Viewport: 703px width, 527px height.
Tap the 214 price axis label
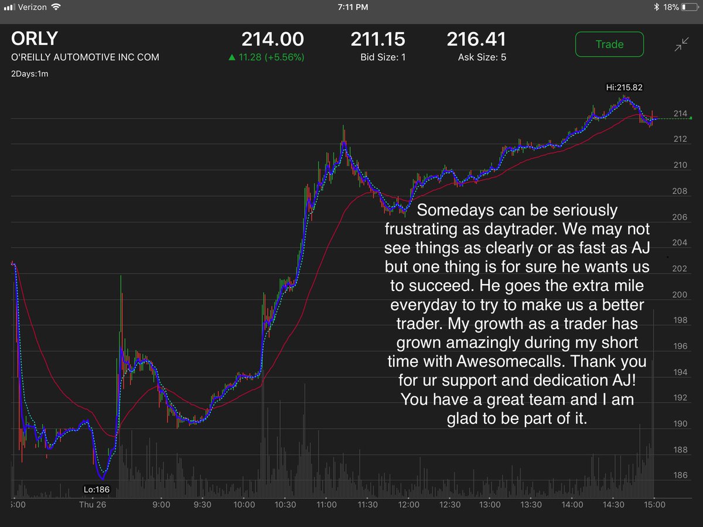(680, 114)
